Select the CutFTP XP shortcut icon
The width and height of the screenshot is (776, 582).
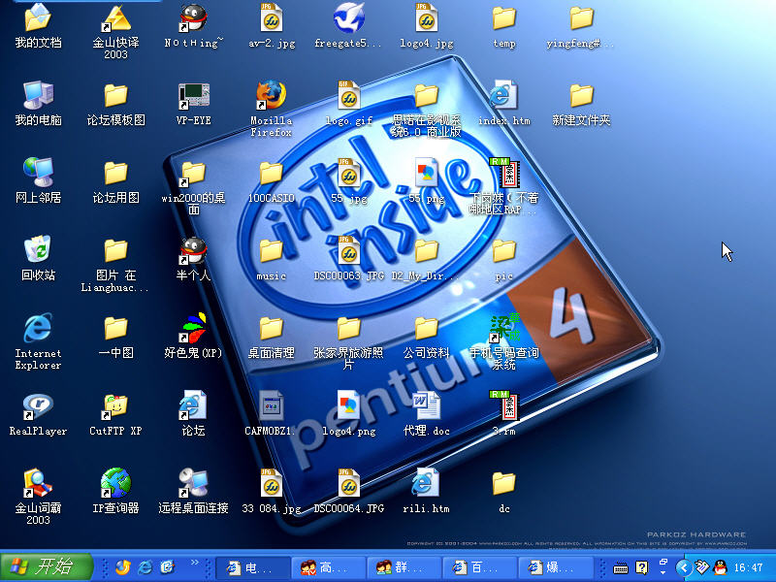point(115,406)
